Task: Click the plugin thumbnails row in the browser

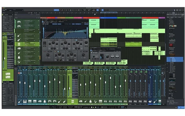Action: [x=173, y=26]
